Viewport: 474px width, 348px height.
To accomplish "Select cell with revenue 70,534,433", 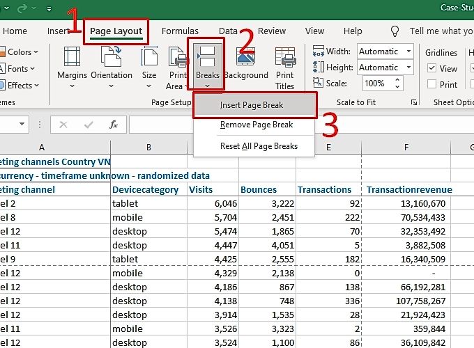I will tap(406, 217).
